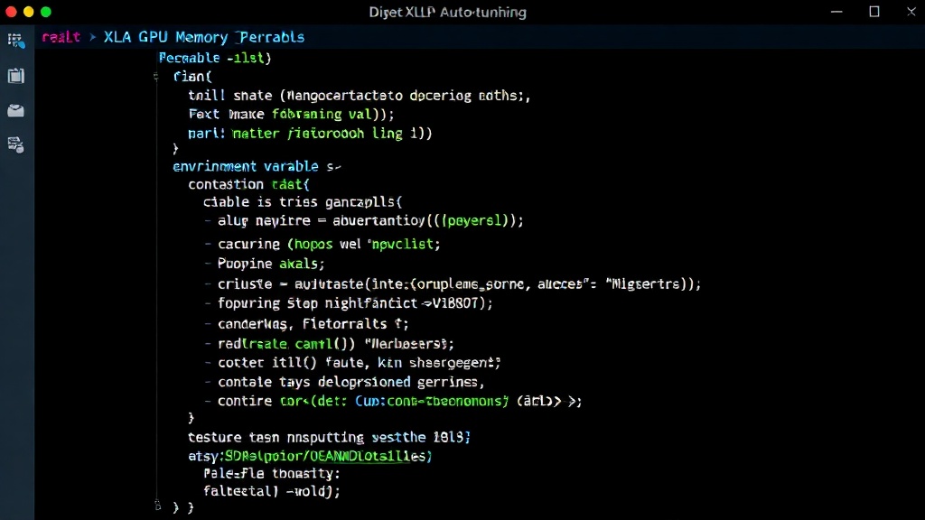925x520 pixels.
Task: Click the window title 'Diget XLLP Auto-tunhing'
Action: (448, 12)
